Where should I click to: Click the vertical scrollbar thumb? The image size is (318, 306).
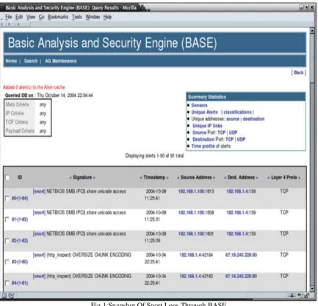312,58
